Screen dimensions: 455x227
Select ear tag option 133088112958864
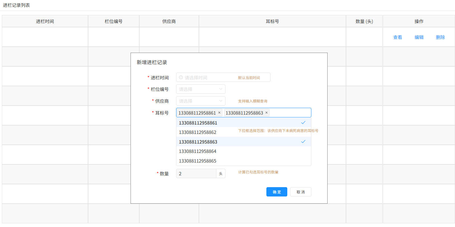pyautogui.click(x=244, y=151)
